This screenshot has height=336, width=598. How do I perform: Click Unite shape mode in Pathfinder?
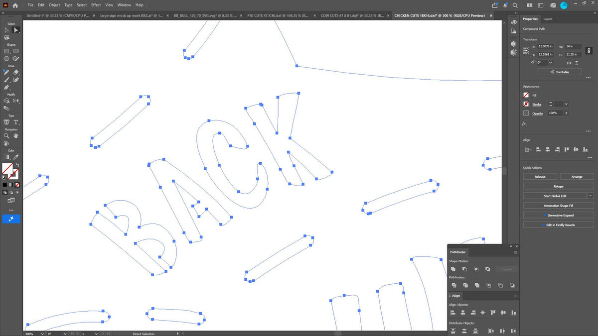tap(453, 269)
